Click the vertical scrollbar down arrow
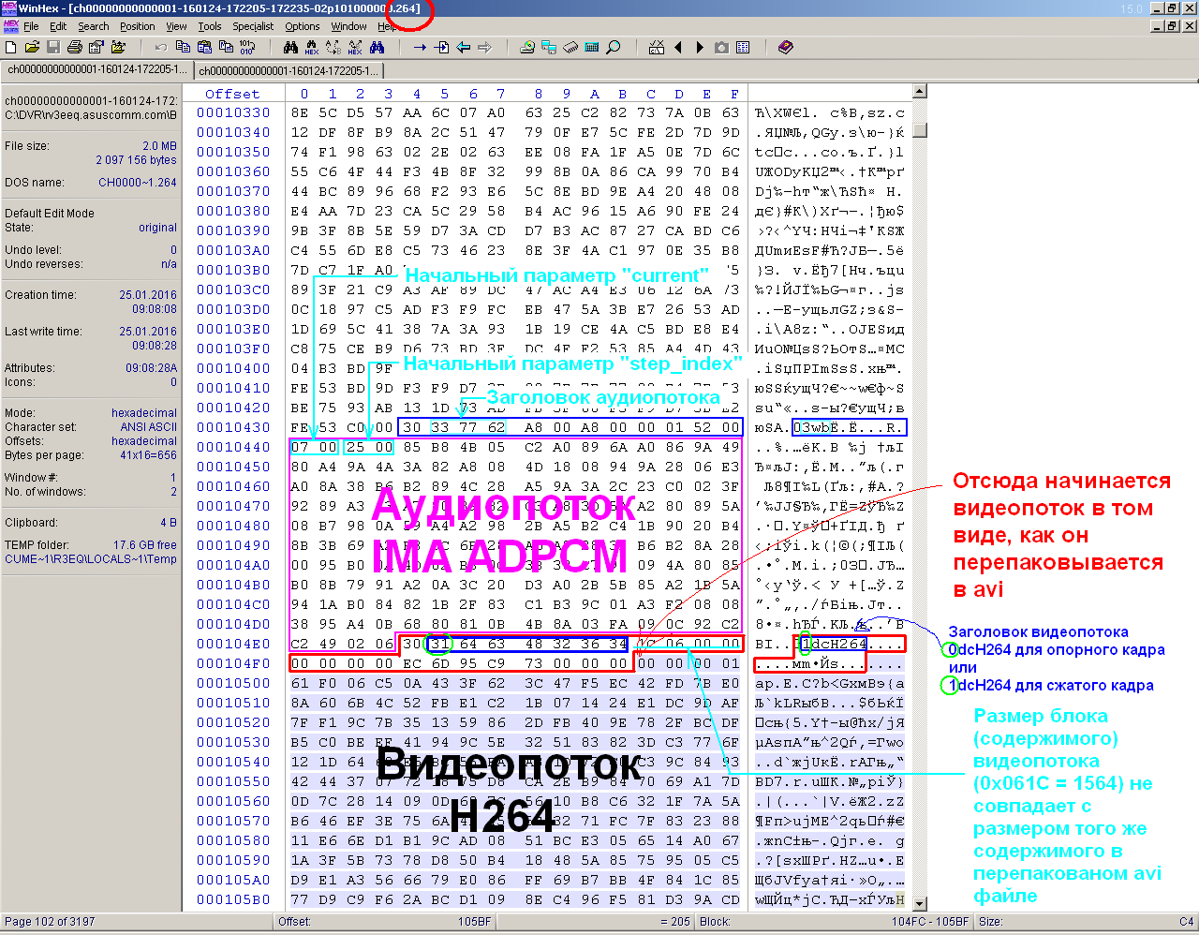The height and width of the screenshot is (935, 1199). tap(918, 904)
